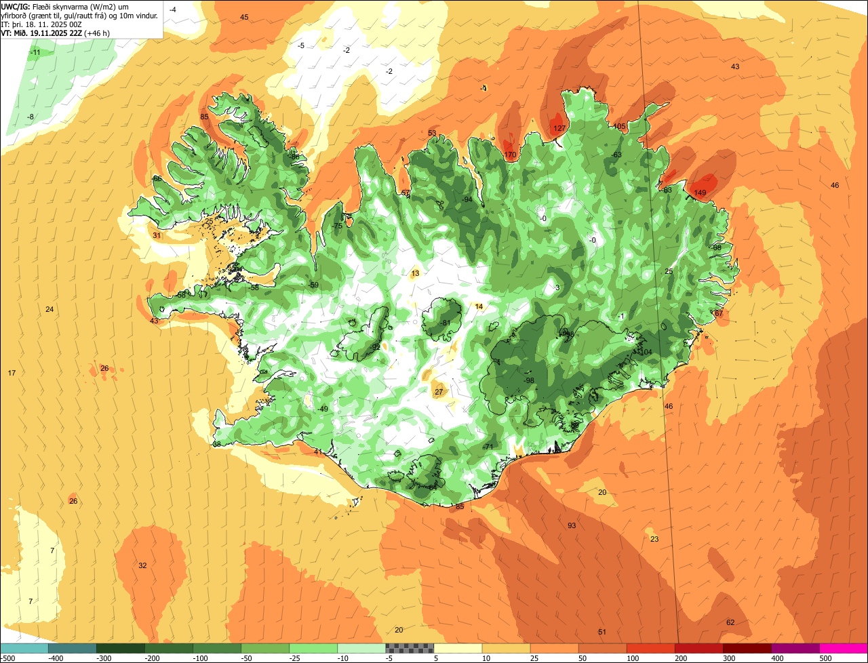This screenshot has height=663, width=868.
Task: Click the '-11' value in the top left green area
Action: point(35,52)
